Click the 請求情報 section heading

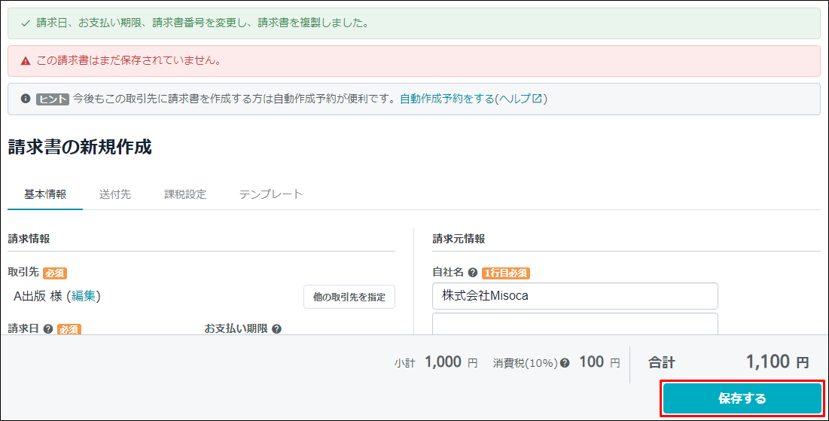[29, 239]
